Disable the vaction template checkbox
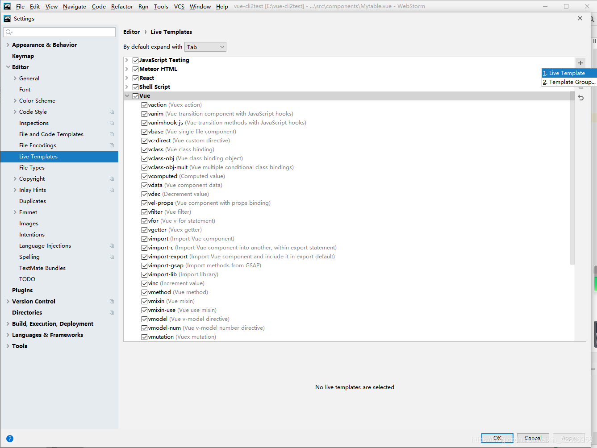Image resolution: width=597 pixels, height=448 pixels. pos(144,105)
